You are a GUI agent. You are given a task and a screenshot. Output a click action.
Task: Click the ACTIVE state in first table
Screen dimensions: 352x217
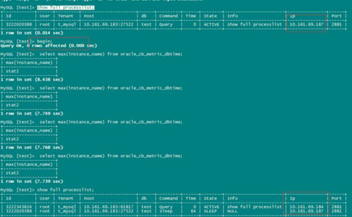211,24
